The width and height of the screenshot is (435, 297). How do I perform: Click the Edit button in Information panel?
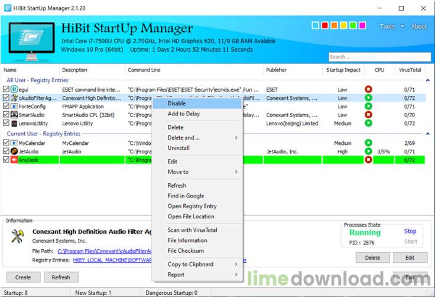(410, 257)
